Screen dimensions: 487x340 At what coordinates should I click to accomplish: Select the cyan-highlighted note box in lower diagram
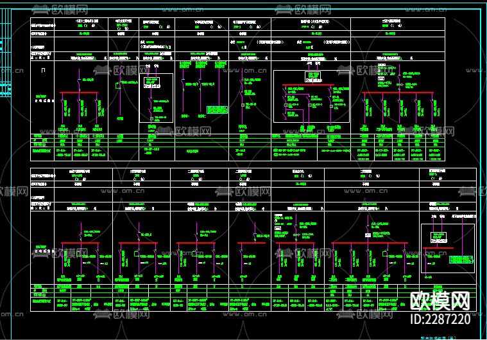pyautogui.click(x=461, y=260)
